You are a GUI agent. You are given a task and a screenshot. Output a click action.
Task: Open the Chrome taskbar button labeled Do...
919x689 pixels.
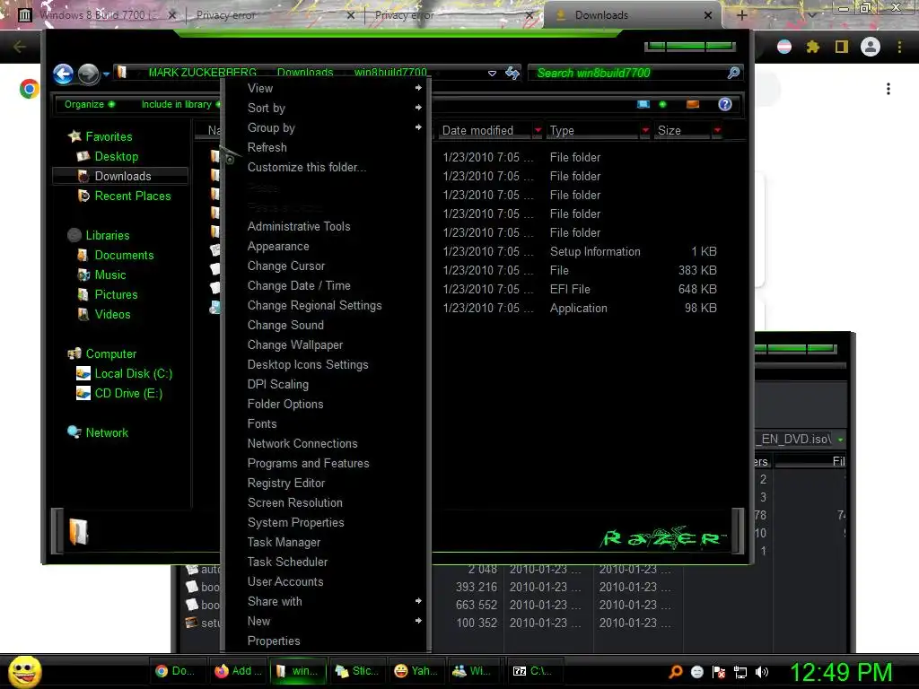(175, 671)
